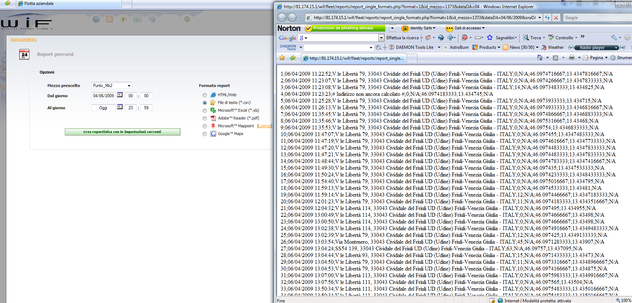Click the Google toolbar popup blocker icon

(464, 37)
